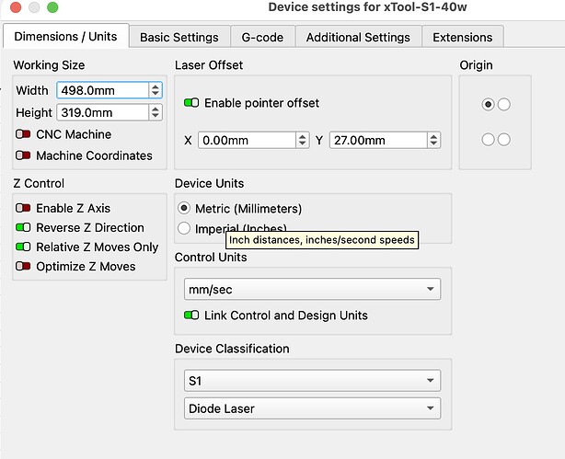This screenshot has width=565, height=459.
Task: Click the green zoom window button
Action: coord(52,7)
